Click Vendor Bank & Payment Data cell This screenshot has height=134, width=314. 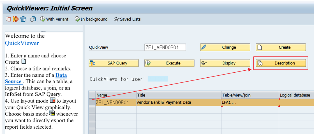(179, 102)
